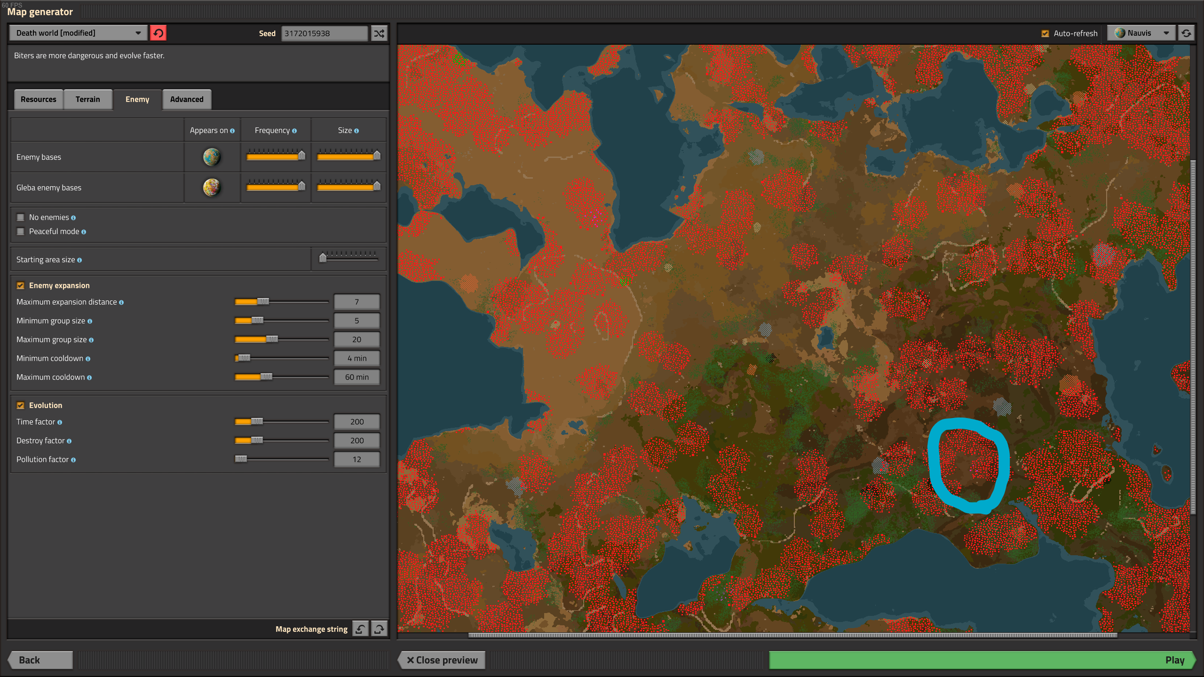Enable the No enemies checkbox
1204x677 pixels.
click(x=20, y=217)
